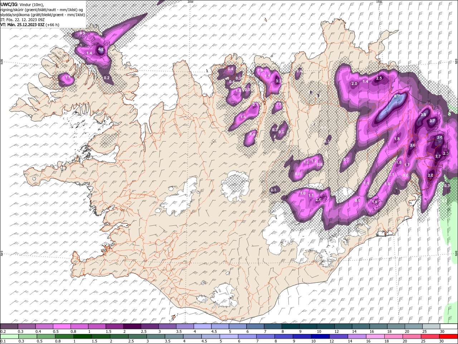Pick upper scale light blue swatch between 4 and 4.5

(203, 326)
